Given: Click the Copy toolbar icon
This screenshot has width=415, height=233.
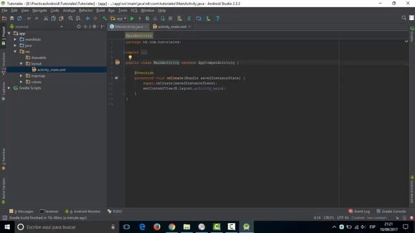Looking at the screenshot, I should pos(53,19).
